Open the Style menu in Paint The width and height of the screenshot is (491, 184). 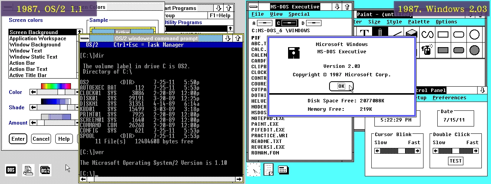(x=394, y=22)
